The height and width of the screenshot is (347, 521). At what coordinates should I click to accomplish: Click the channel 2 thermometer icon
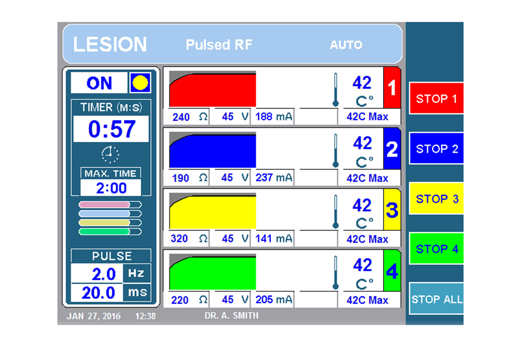pyautogui.click(x=336, y=151)
